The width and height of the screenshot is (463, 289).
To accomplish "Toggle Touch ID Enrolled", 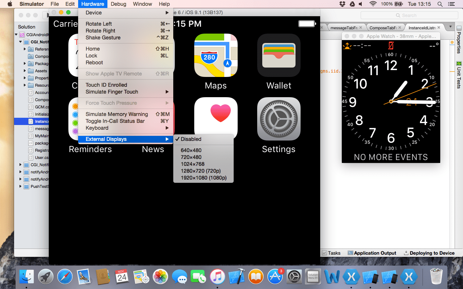I will [x=126, y=85].
